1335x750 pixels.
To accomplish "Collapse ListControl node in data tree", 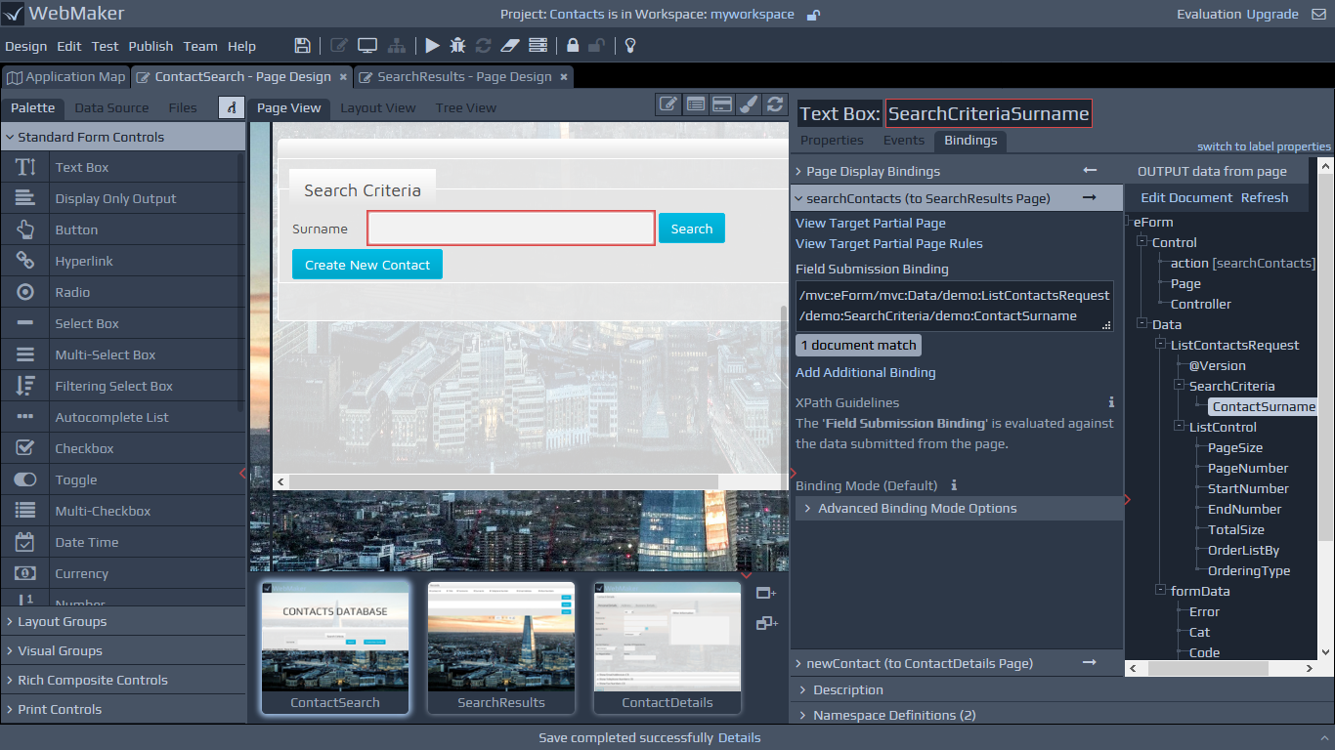I will click(1179, 427).
